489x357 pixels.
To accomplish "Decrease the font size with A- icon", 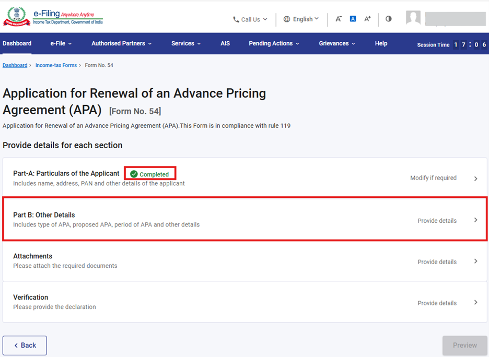I will (x=339, y=19).
